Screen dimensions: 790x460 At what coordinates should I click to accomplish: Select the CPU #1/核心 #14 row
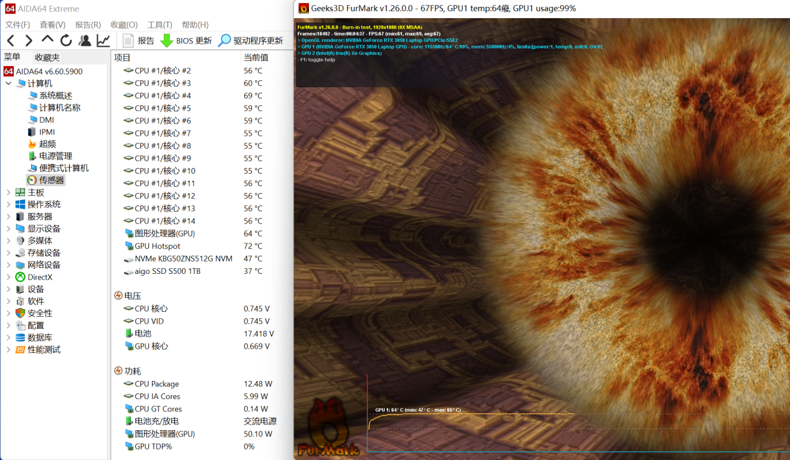point(202,221)
